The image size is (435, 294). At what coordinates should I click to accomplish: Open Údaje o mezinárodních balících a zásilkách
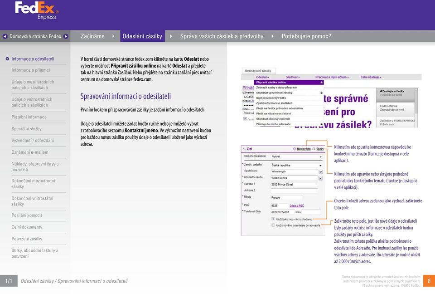click(x=33, y=85)
